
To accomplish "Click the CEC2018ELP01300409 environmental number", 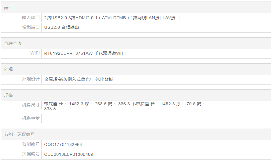I will tap(68, 154).
